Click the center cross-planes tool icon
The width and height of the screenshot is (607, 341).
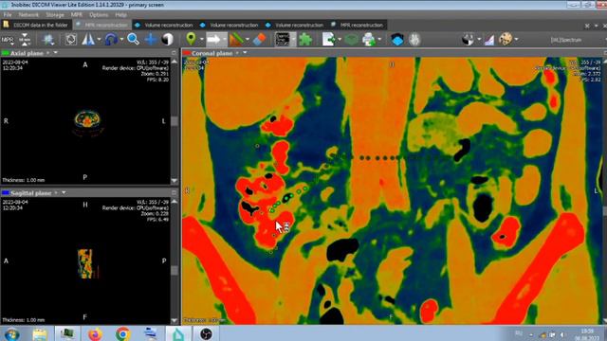coord(48,40)
